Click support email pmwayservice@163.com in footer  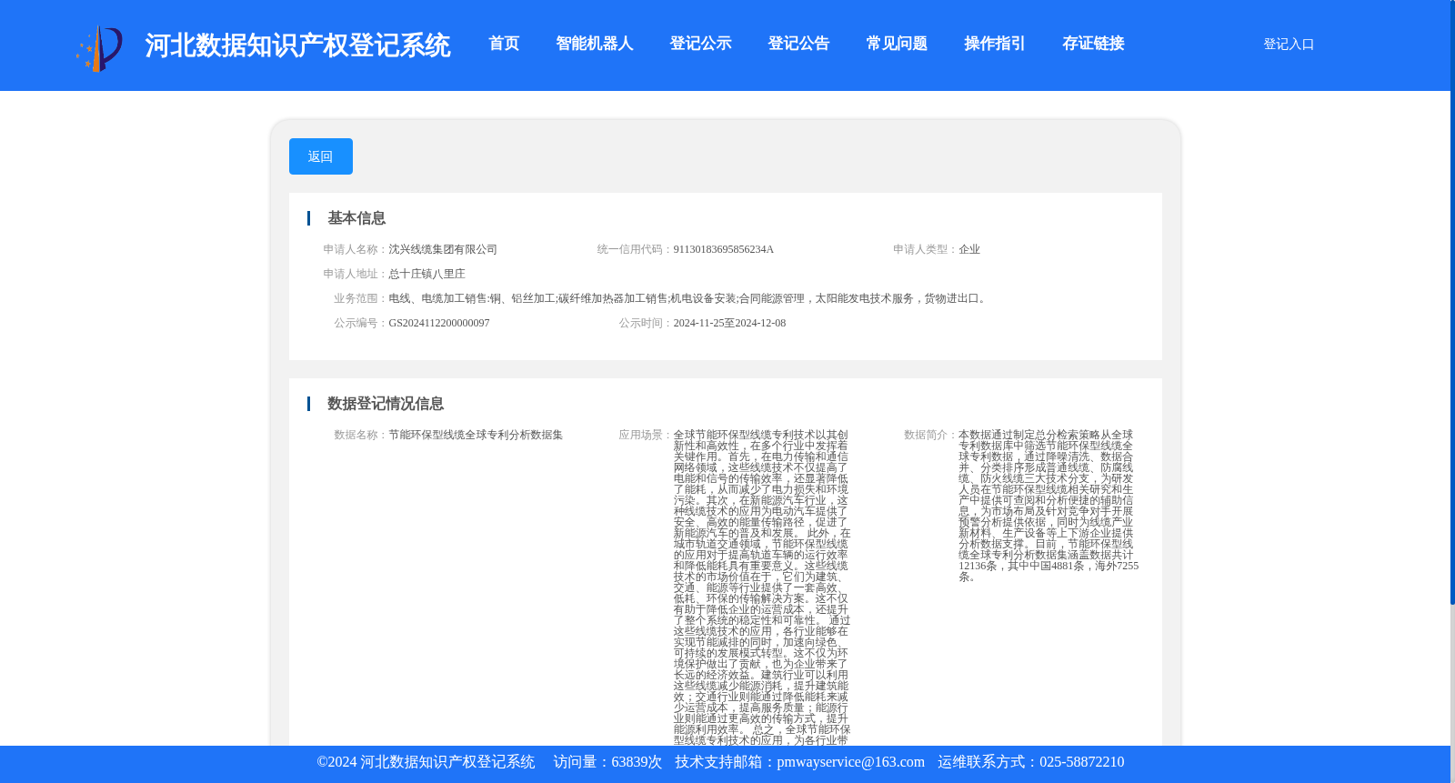[850, 762]
